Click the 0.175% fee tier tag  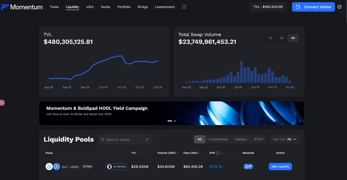[x=87, y=166]
